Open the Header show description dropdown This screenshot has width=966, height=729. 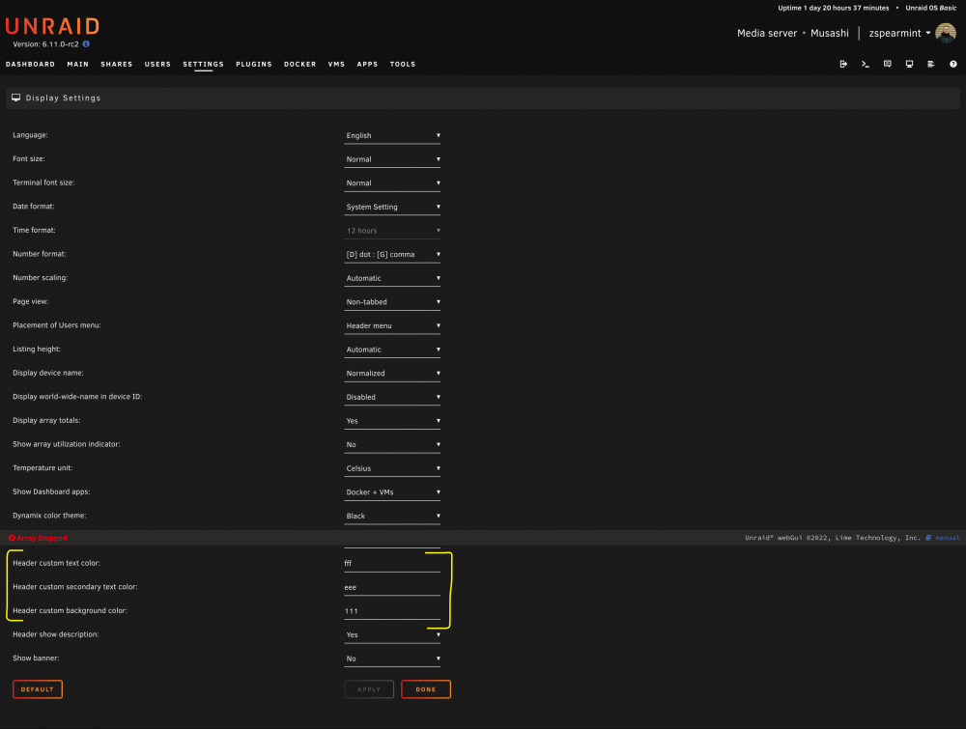tap(392, 634)
